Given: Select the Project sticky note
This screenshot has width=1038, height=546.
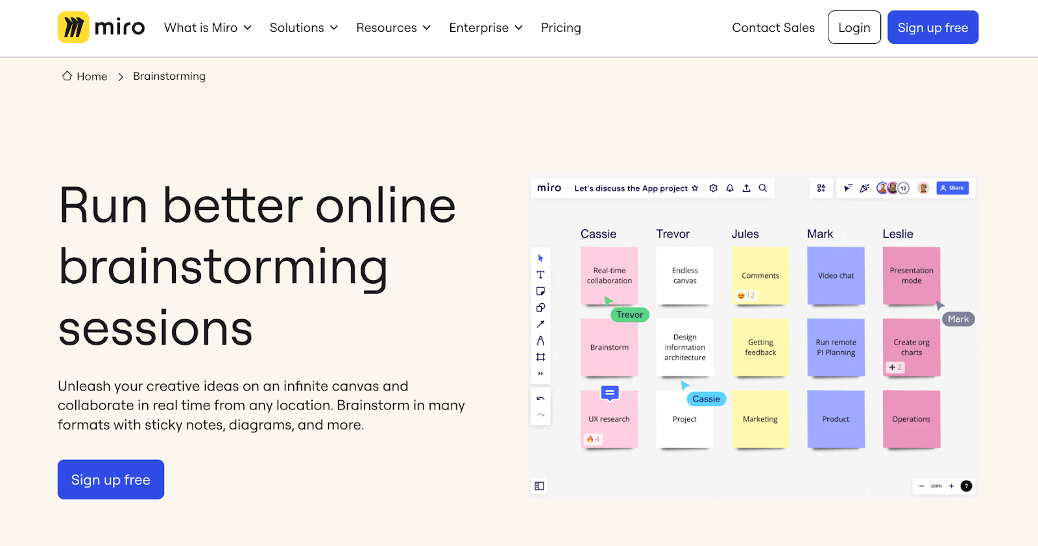Looking at the screenshot, I should 684,419.
